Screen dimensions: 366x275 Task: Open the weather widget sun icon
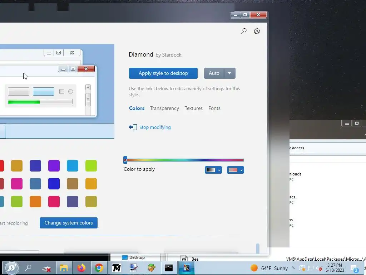[254, 268]
